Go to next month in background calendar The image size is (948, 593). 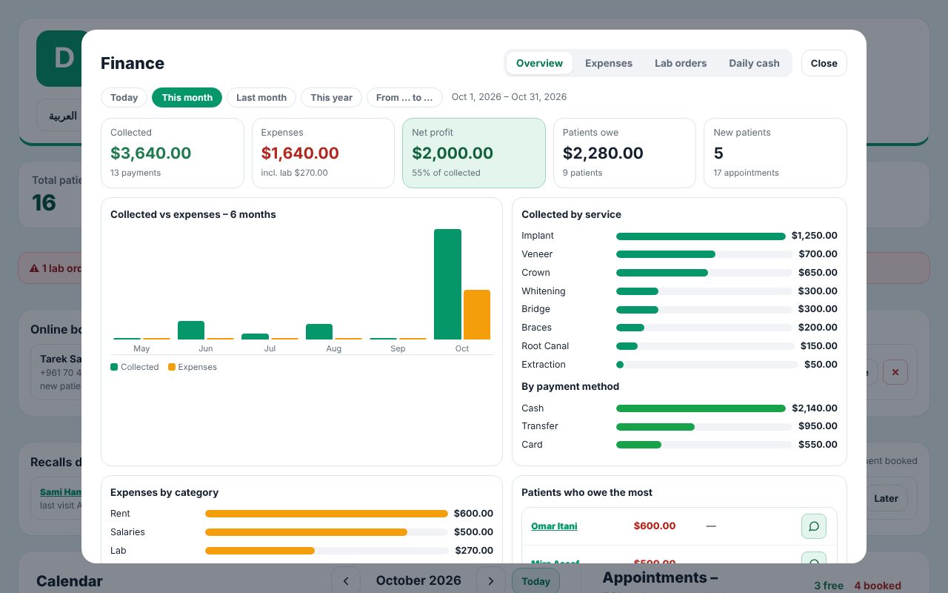490,580
